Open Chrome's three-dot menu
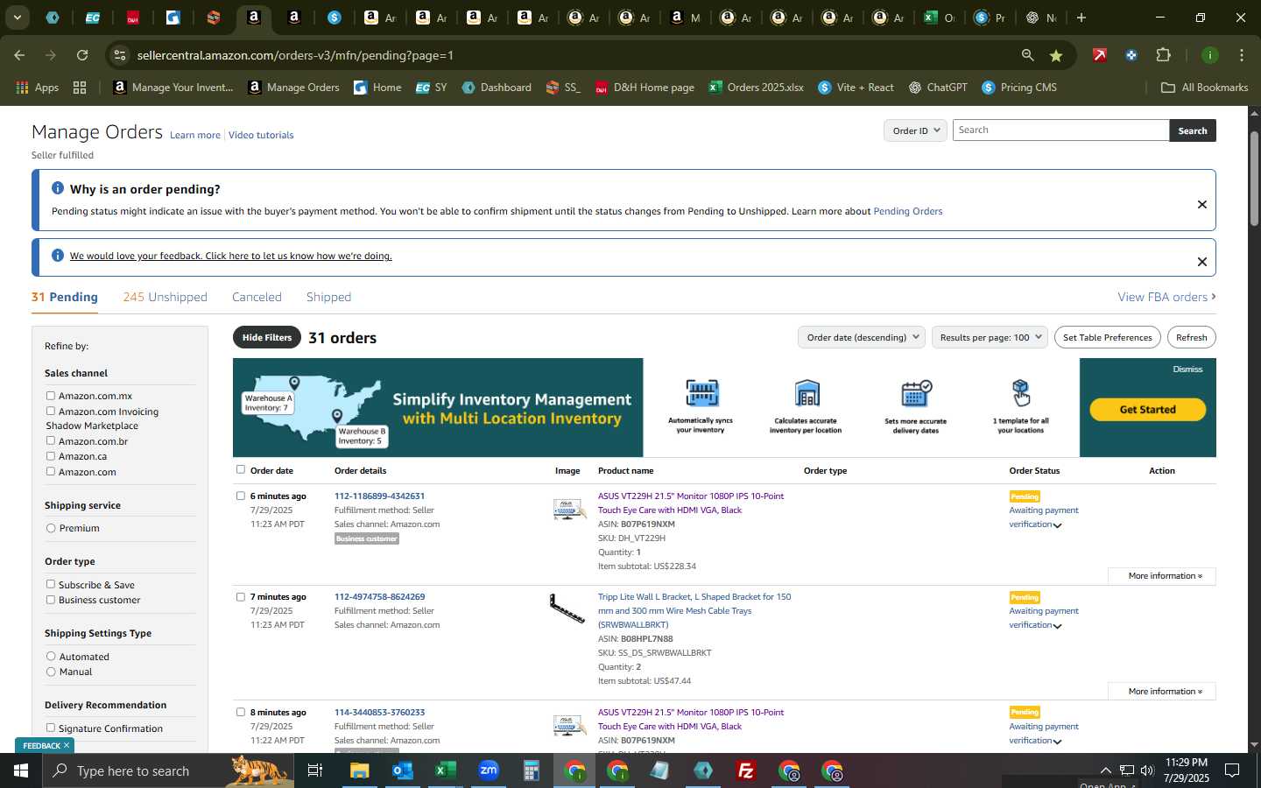 pos(1241,55)
